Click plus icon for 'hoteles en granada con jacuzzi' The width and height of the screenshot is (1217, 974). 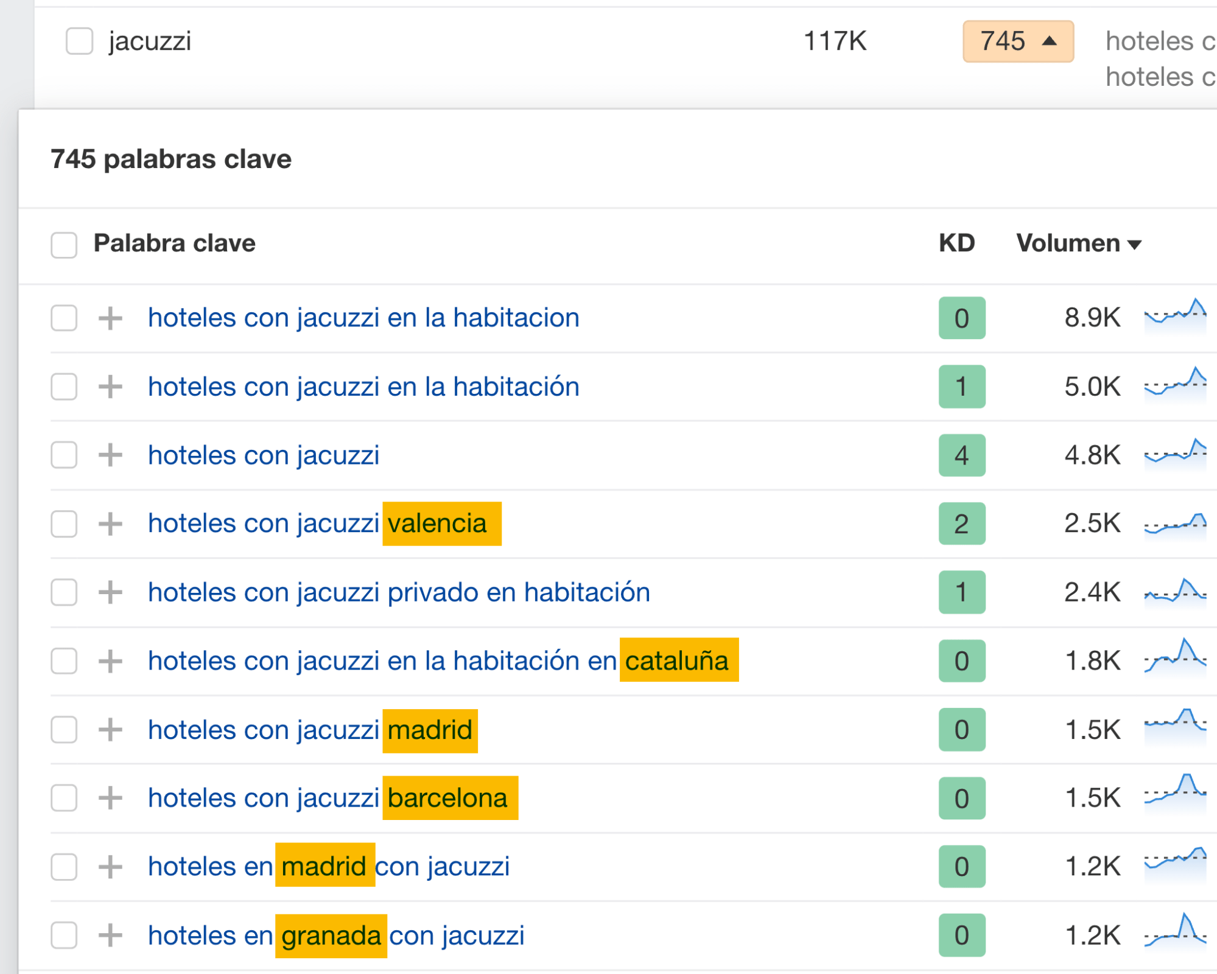click(x=110, y=935)
